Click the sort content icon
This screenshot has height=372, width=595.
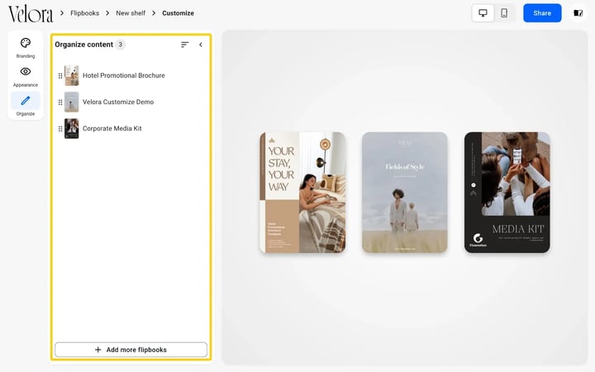tap(185, 45)
